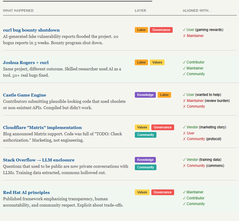Click the WHAT HAPPENED column header
239x221 pixels.
coord(18,11)
